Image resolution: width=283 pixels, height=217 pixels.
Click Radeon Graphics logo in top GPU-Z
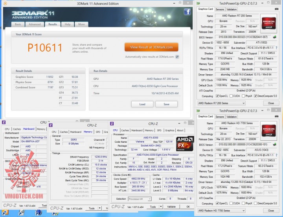(x=268, y=23)
